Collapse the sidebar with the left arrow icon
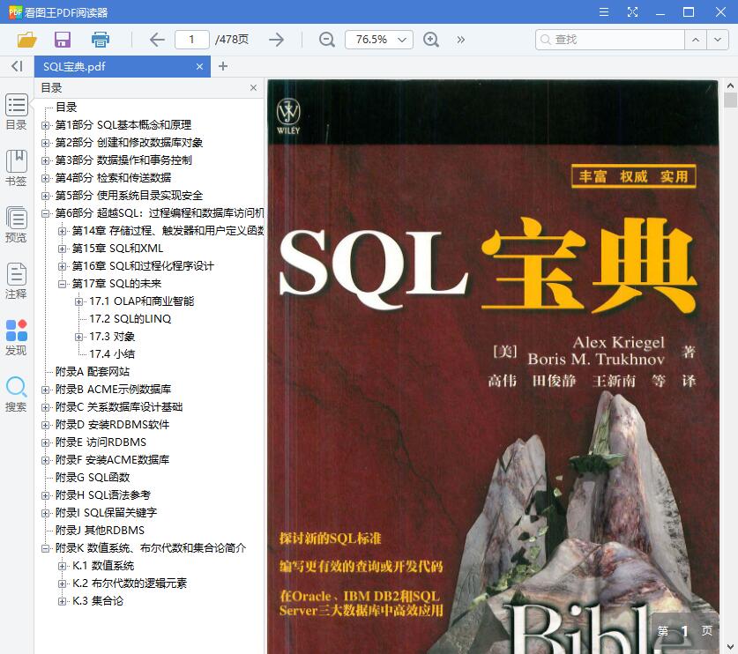 pyautogui.click(x=17, y=66)
